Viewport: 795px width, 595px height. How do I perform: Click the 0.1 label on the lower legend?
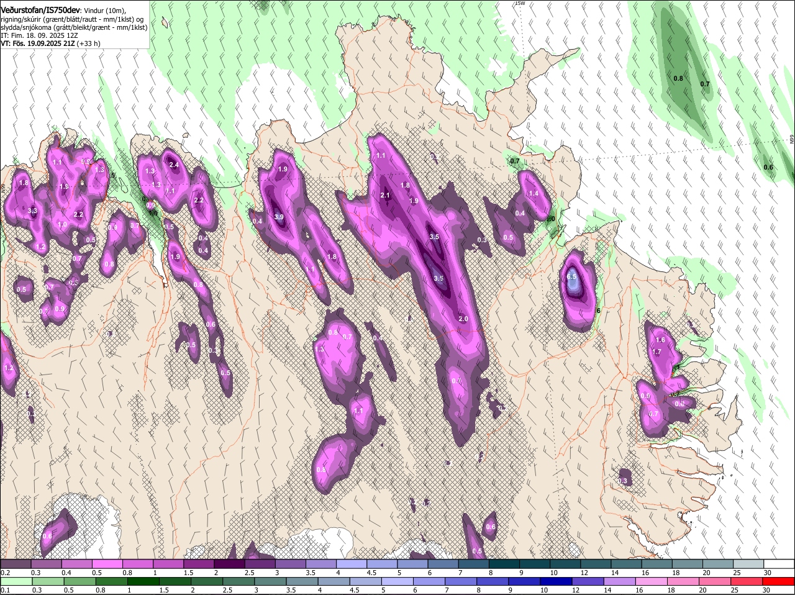(5, 590)
